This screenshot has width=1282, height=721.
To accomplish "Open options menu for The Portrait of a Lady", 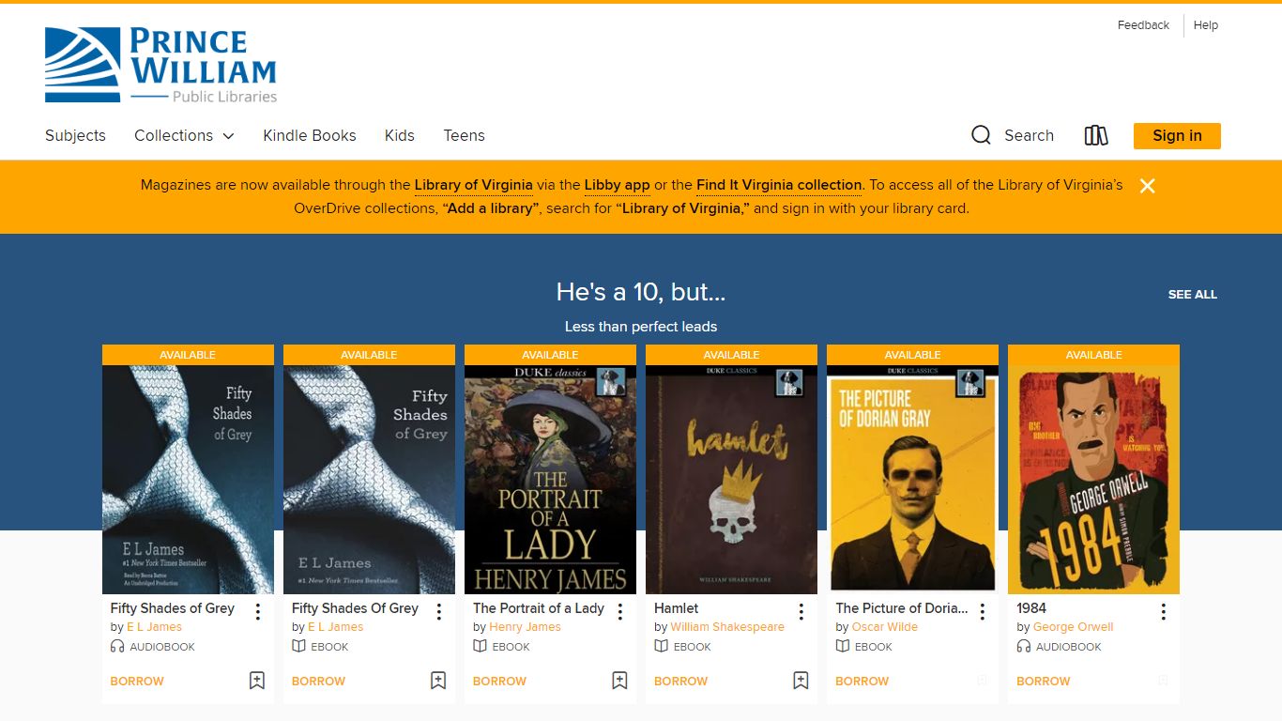I will pos(619,612).
